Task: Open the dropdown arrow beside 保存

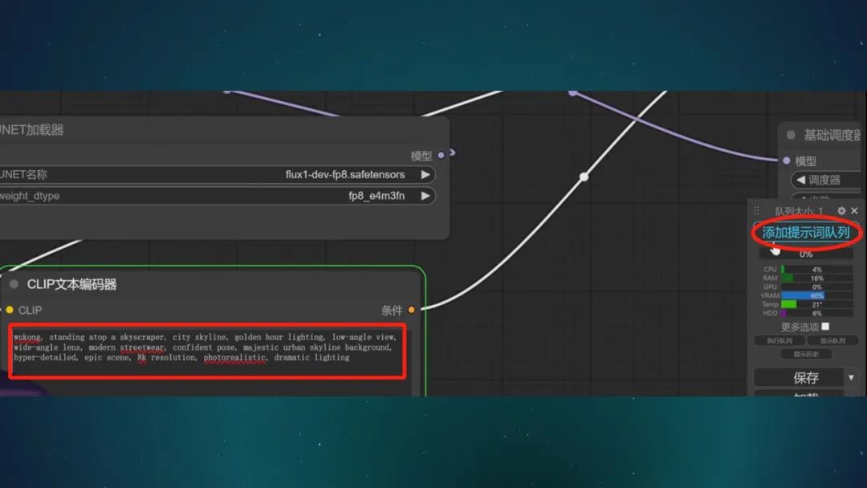Action: (x=851, y=377)
